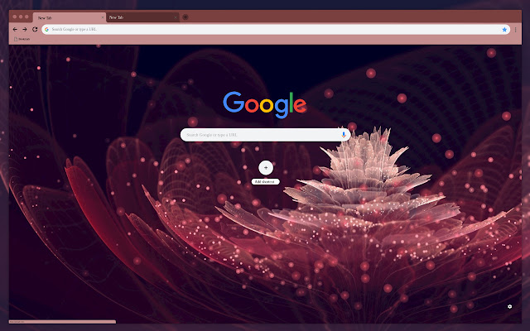Open a new tab with the plus button
This screenshot has width=530, height=331.
point(185,17)
